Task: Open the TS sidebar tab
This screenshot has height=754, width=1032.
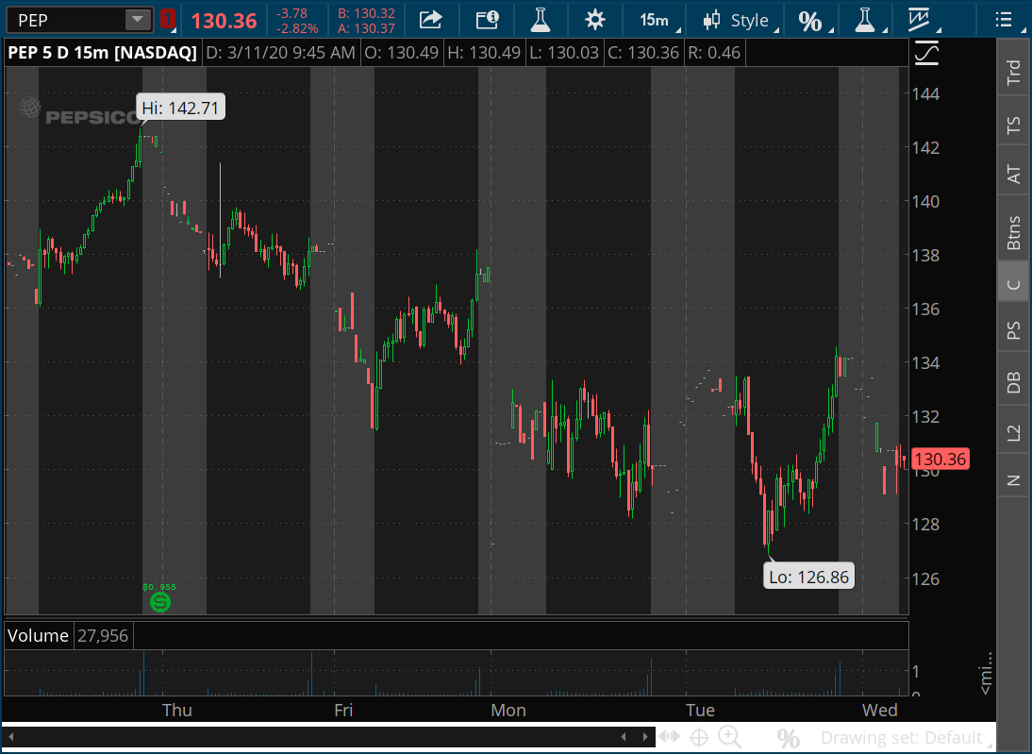Action: [x=1013, y=126]
